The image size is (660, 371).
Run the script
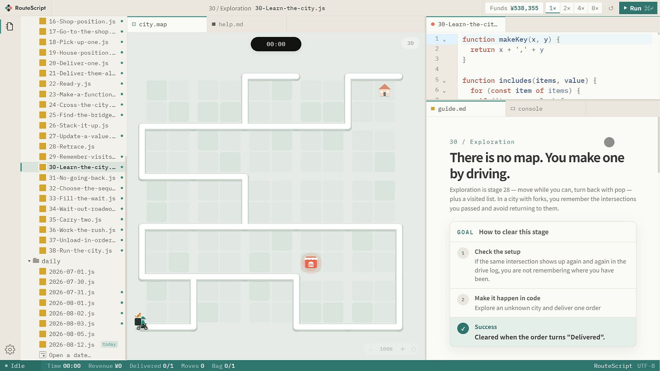638,8
